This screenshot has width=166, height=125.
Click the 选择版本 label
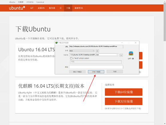point(110,85)
